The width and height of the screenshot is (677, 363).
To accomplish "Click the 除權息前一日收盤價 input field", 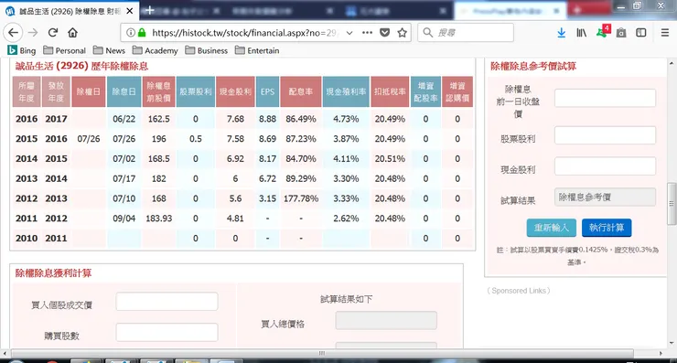I will click(605, 98).
